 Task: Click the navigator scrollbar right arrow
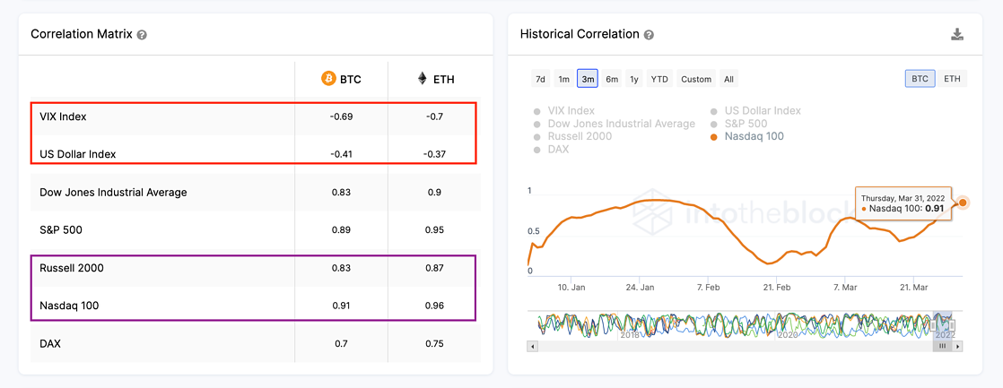(x=957, y=346)
